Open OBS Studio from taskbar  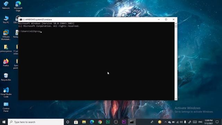pos(116,122)
